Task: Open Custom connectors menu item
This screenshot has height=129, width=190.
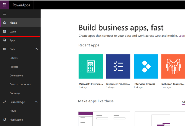Action: coord(20,84)
